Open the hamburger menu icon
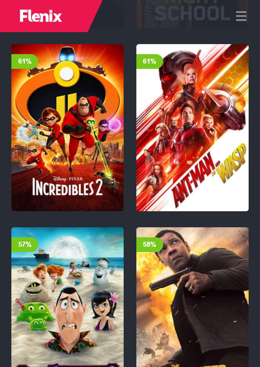The width and height of the screenshot is (260, 367). coord(241,16)
